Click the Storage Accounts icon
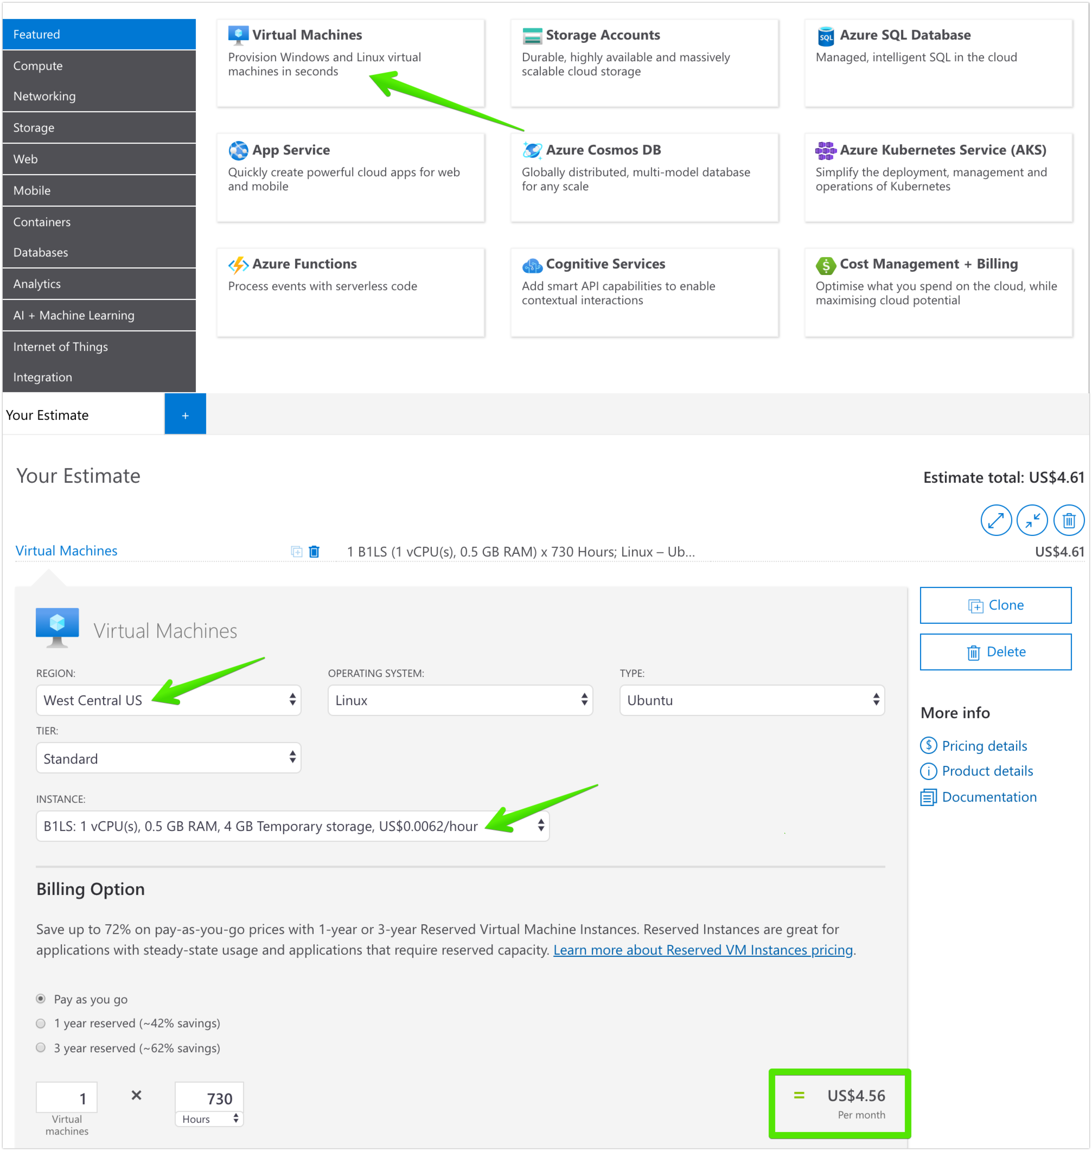This screenshot has height=1151, width=1092. click(x=532, y=36)
